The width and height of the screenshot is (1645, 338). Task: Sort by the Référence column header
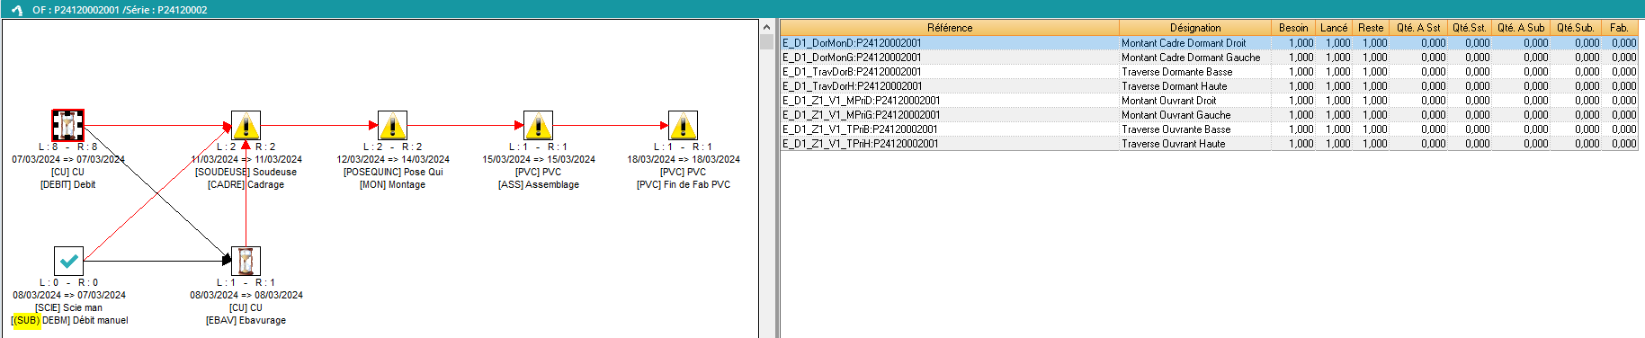[x=950, y=28]
